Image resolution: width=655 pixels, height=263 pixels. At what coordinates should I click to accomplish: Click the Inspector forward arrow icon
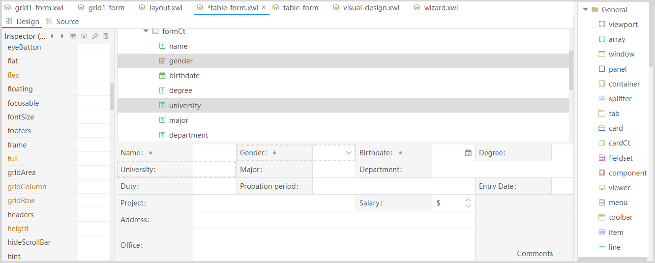coord(62,36)
